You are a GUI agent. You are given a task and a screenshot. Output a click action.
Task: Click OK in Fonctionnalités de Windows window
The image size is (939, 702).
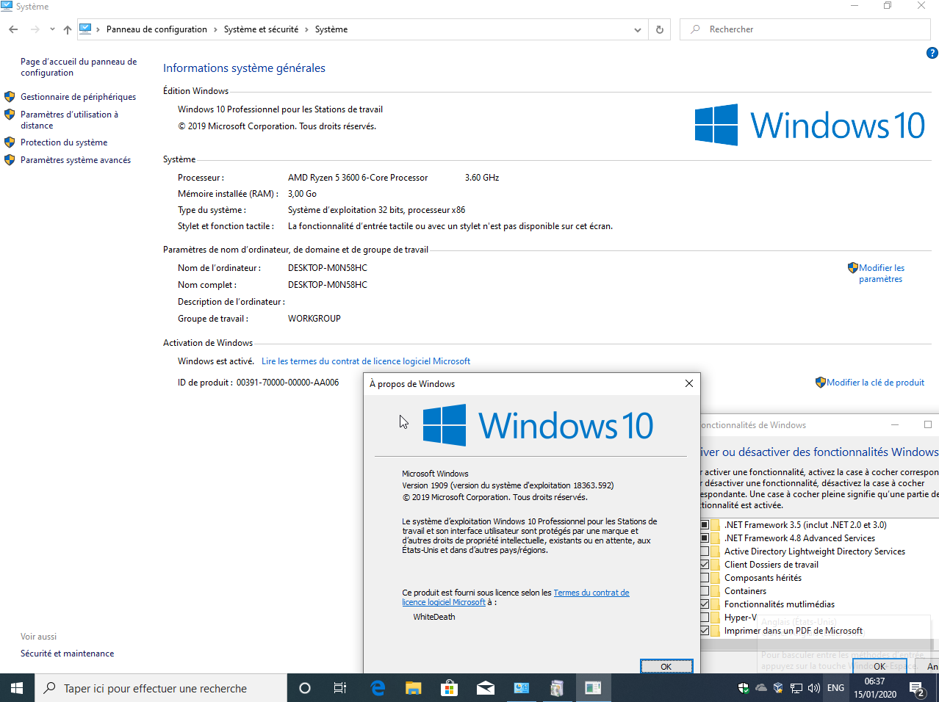[879, 666]
